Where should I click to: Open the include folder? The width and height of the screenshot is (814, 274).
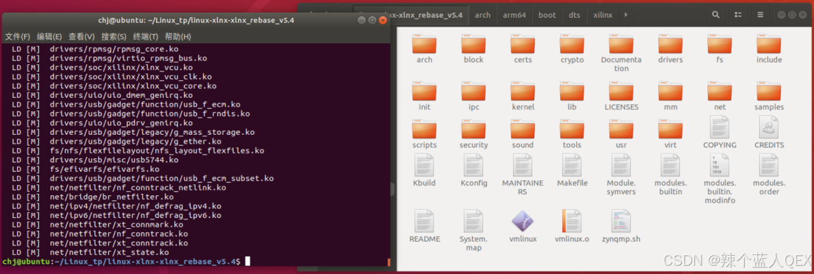(769, 49)
